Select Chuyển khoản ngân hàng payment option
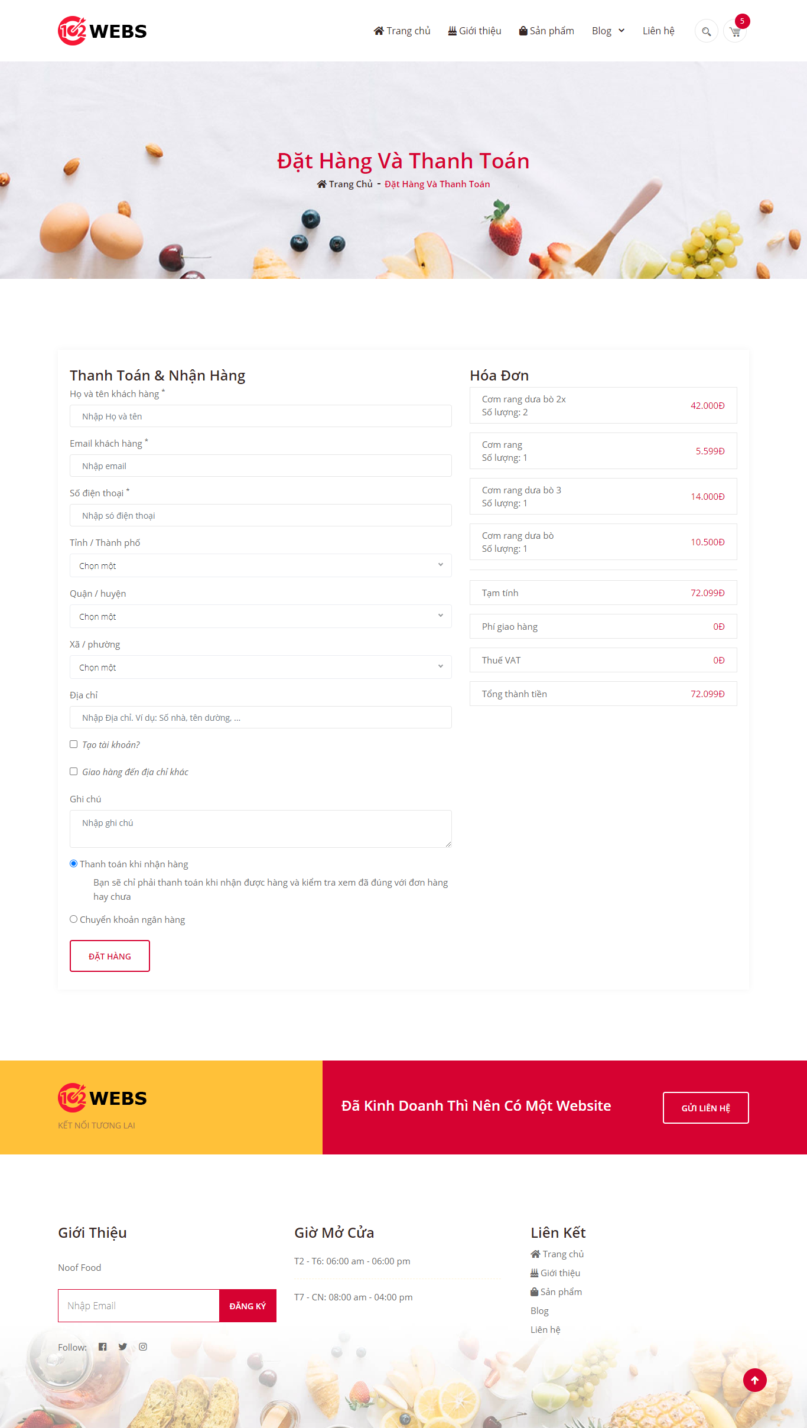The width and height of the screenshot is (807, 1428). [74, 919]
